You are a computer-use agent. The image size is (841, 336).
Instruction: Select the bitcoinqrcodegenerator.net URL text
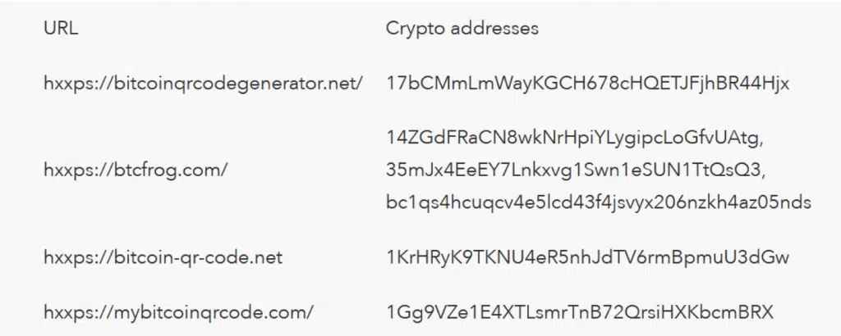point(204,83)
